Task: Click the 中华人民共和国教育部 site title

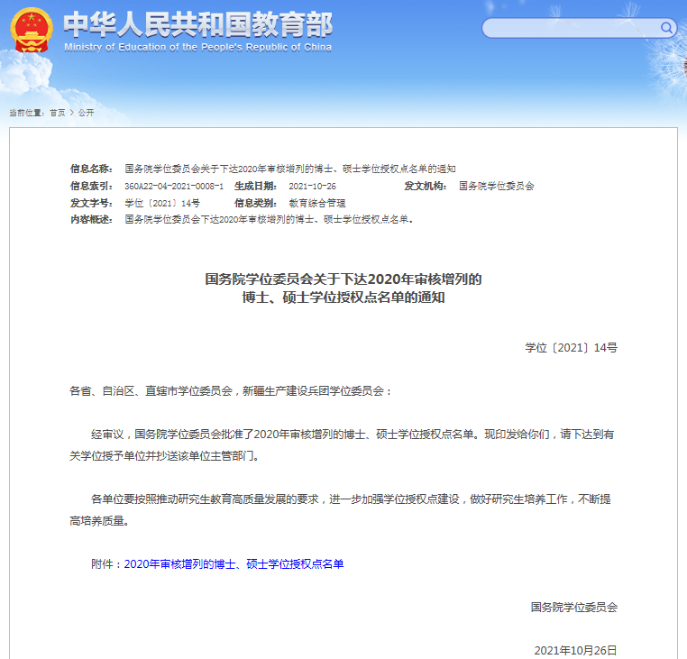Action: click(197, 24)
